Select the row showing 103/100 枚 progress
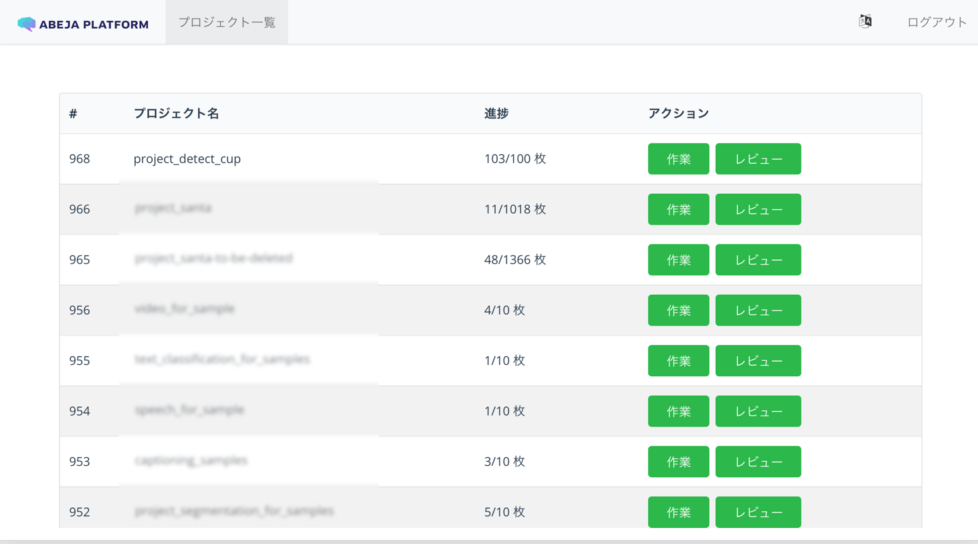 tap(515, 158)
